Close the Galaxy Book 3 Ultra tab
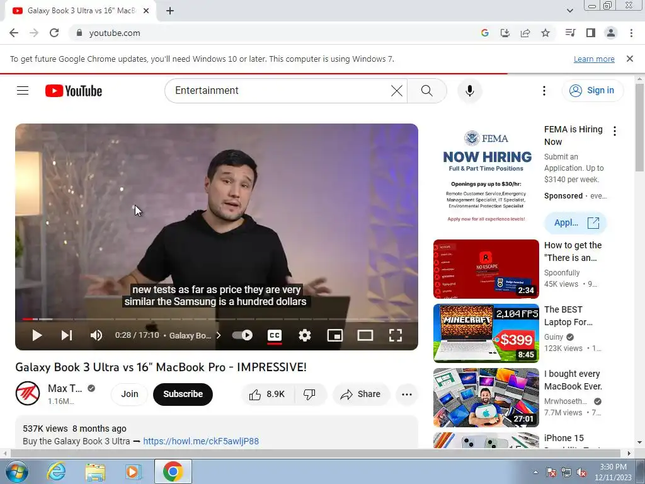The height and width of the screenshot is (484, 645). pyautogui.click(x=146, y=11)
